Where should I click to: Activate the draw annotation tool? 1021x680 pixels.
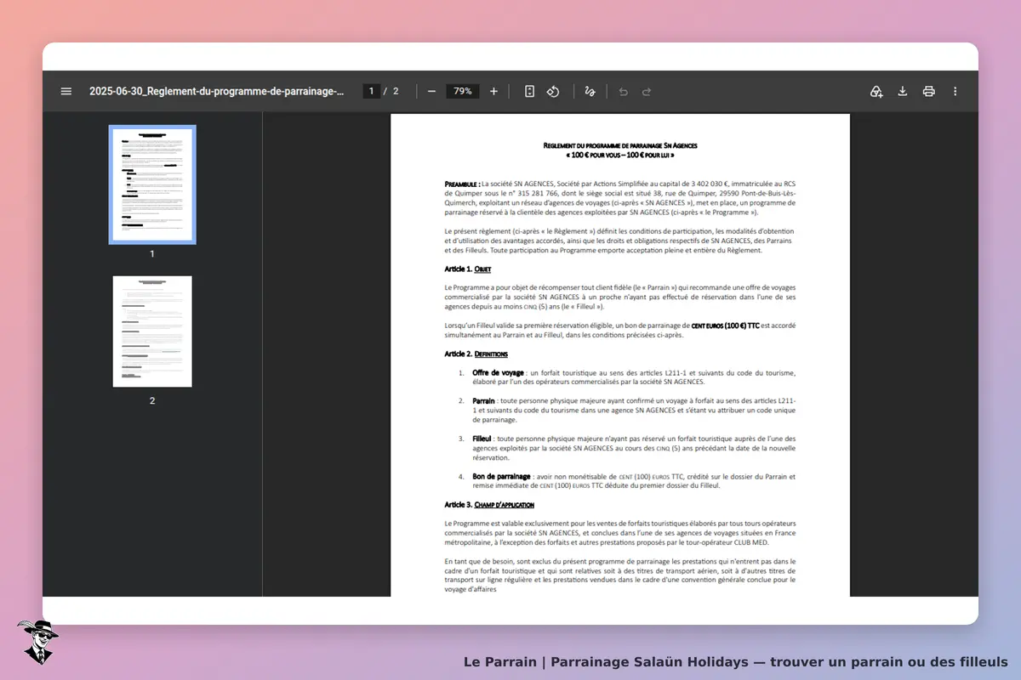click(x=590, y=91)
